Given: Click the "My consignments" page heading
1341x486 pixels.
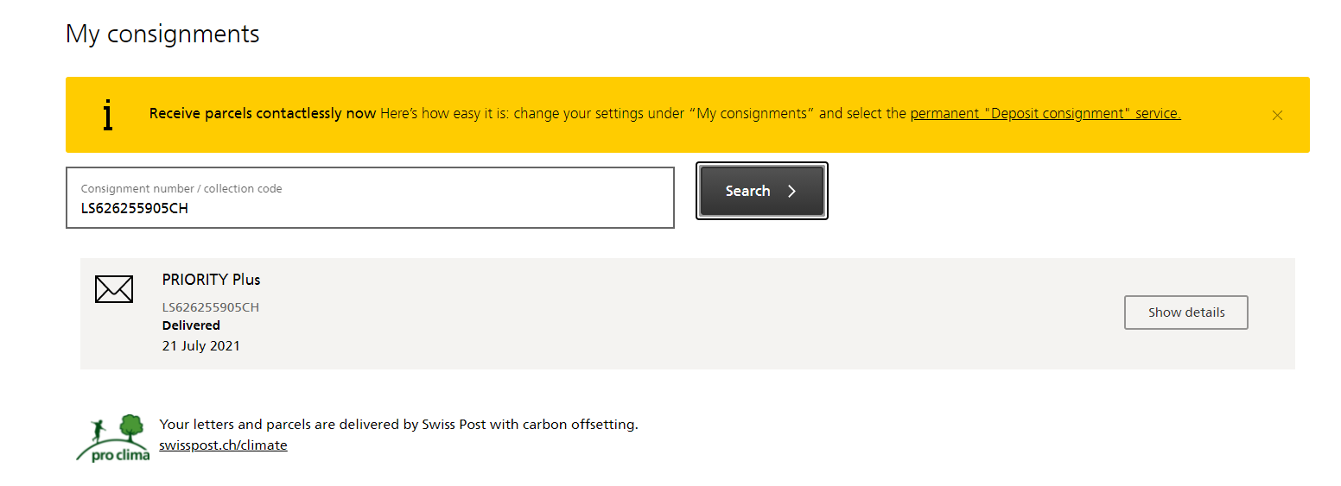Looking at the screenshot, I should click(x=162, y=35).
